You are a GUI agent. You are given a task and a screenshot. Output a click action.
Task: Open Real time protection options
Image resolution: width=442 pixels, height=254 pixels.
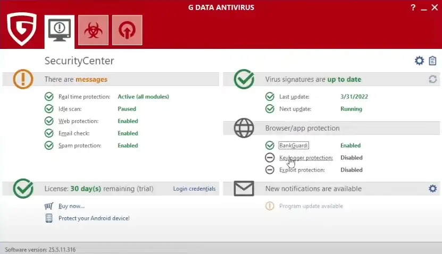point(84,97)
